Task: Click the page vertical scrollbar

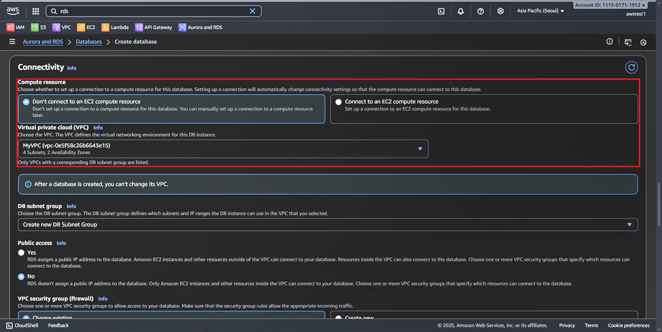Action: pyautogui.click(x=659, y=204)
